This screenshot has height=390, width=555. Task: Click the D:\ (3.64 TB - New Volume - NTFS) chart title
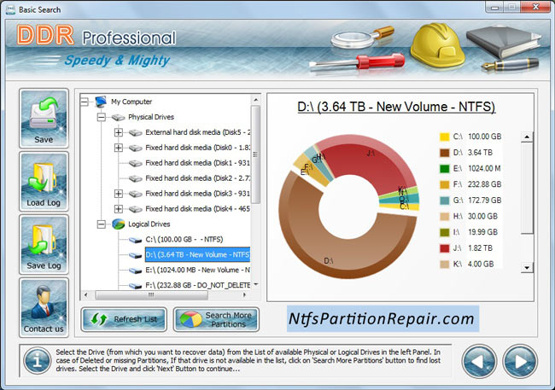click(396, 107)
